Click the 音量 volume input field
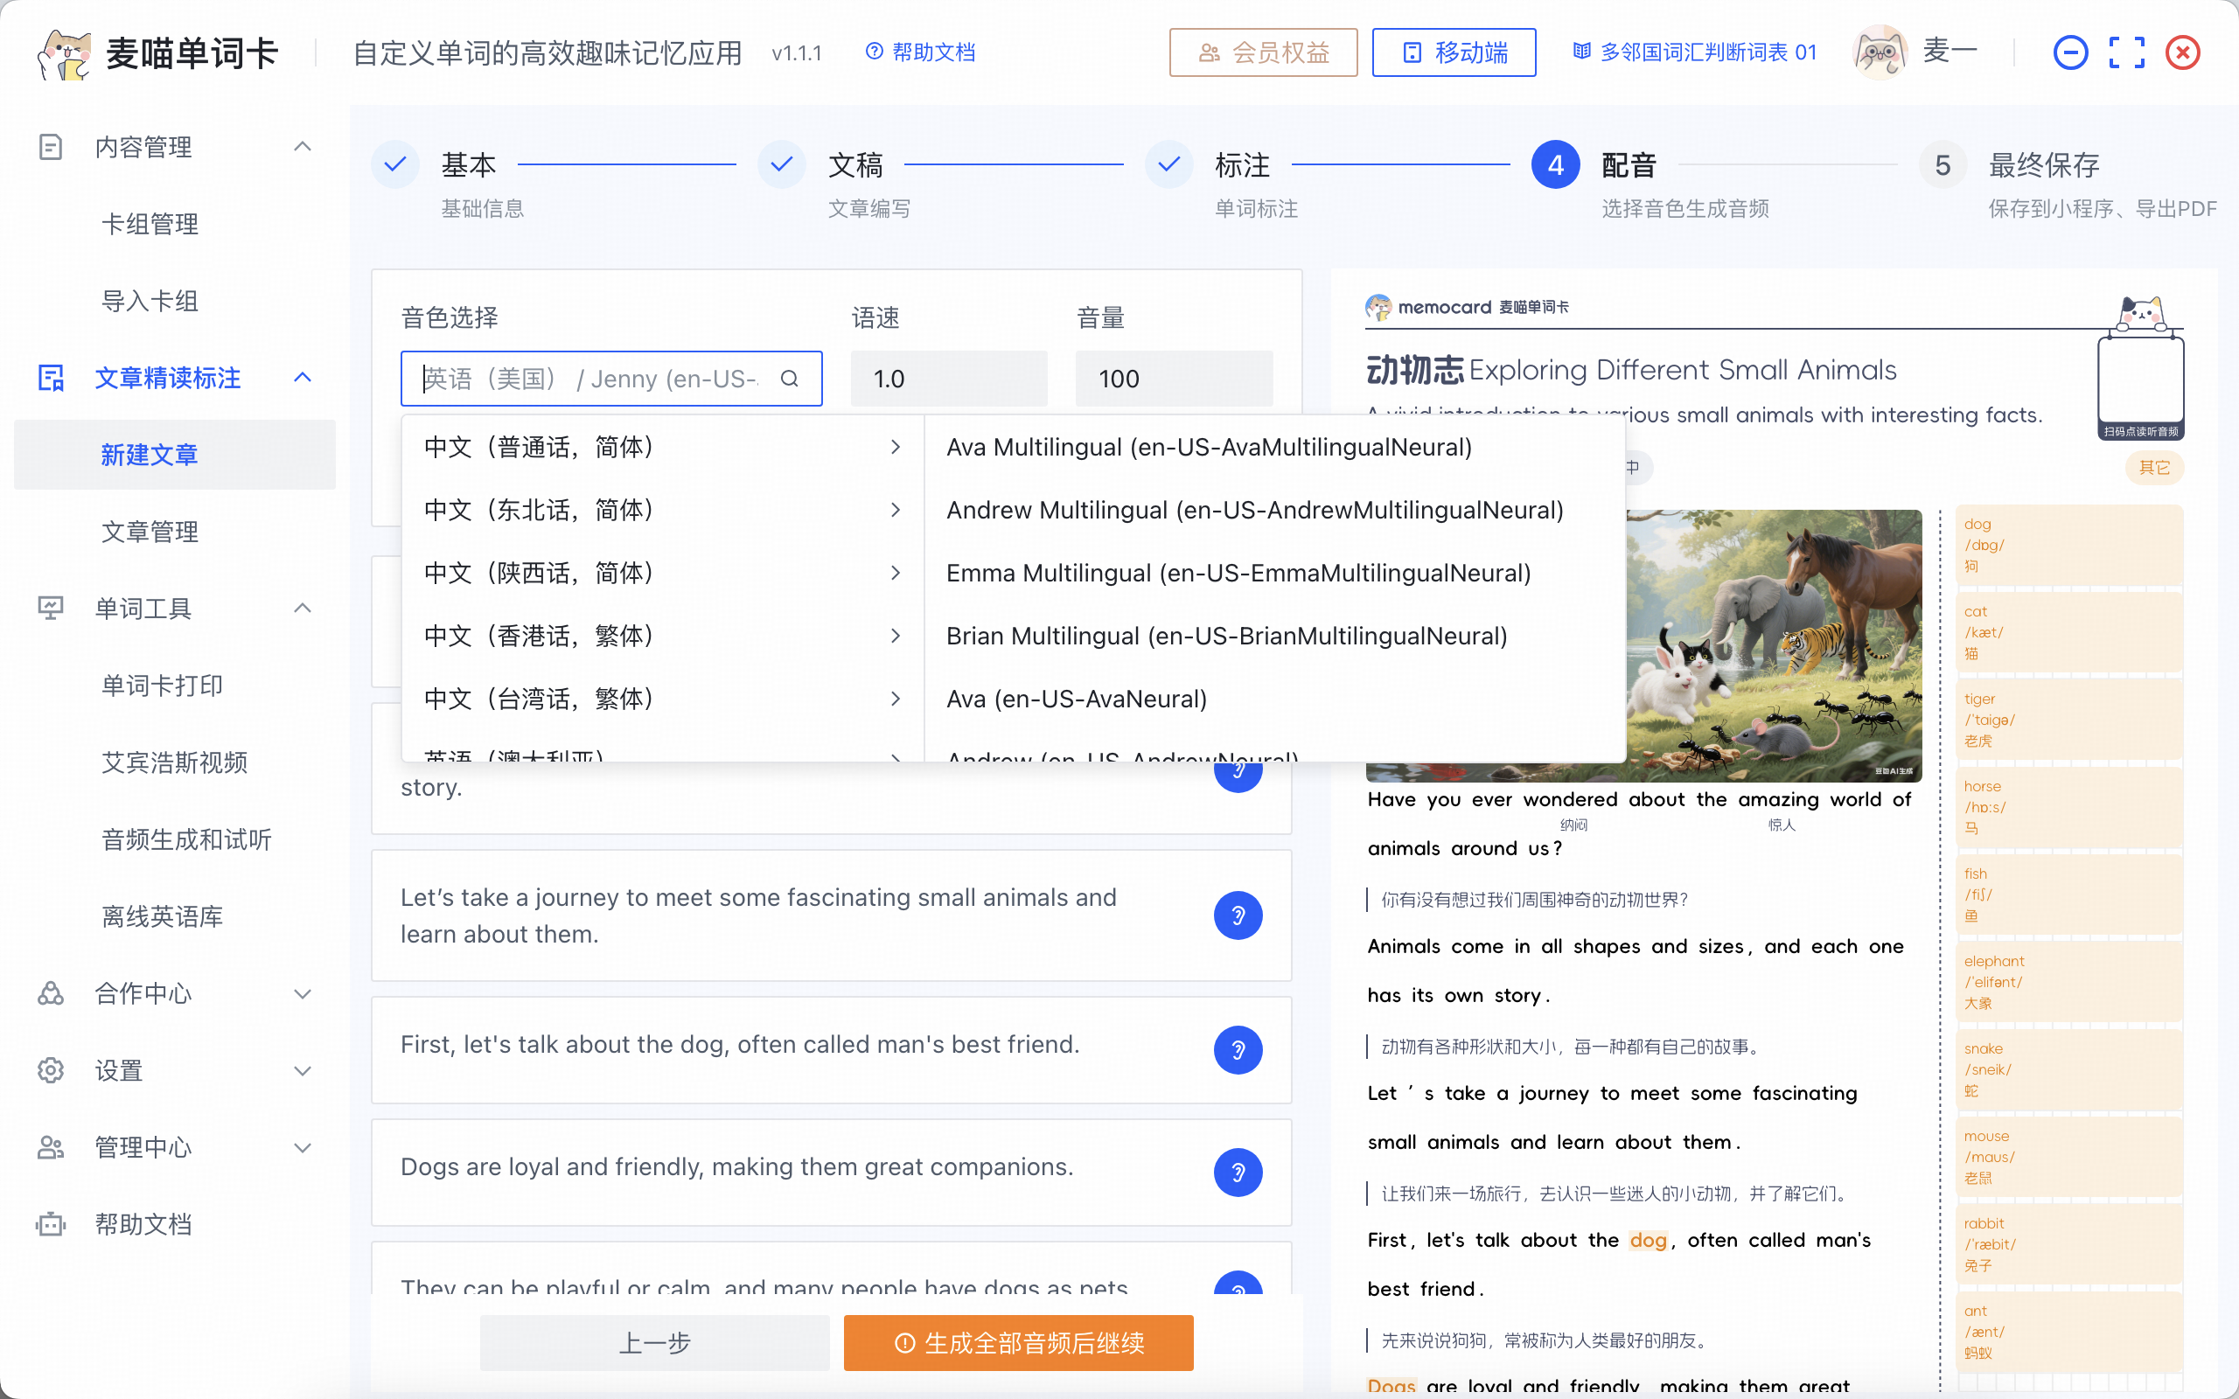The height and width of the screenshot is (1399, 2239). [x=1173, y=379]
